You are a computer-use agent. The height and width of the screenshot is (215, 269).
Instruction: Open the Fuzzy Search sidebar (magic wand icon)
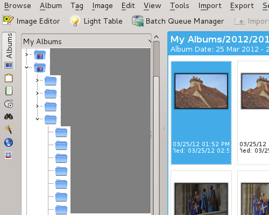[x=9, y=130]
